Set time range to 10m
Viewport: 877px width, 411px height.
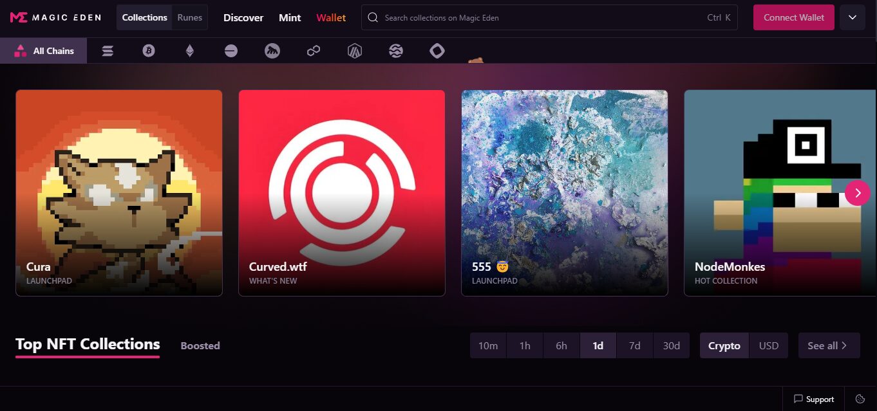tap(488, 345)
